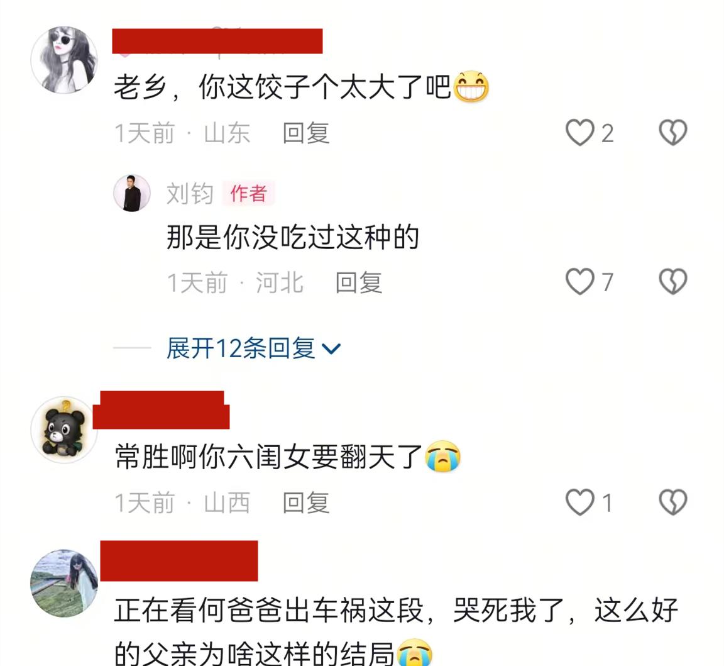This screenshot has height=666, width=724.
Task: Like the dumpling comment from Shandong
Action: point(580,133)
